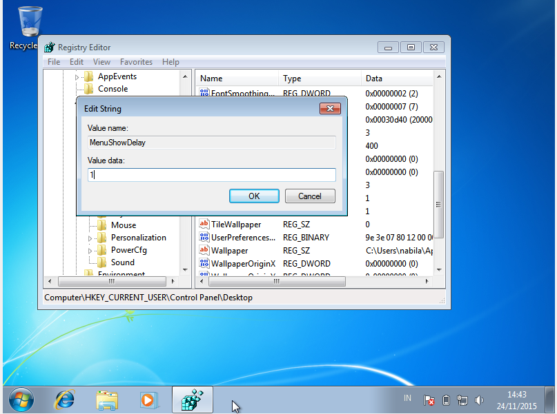This screenshot has width=557, height=414.
Task: Click into the Value data field
Action: pos(212,175)
